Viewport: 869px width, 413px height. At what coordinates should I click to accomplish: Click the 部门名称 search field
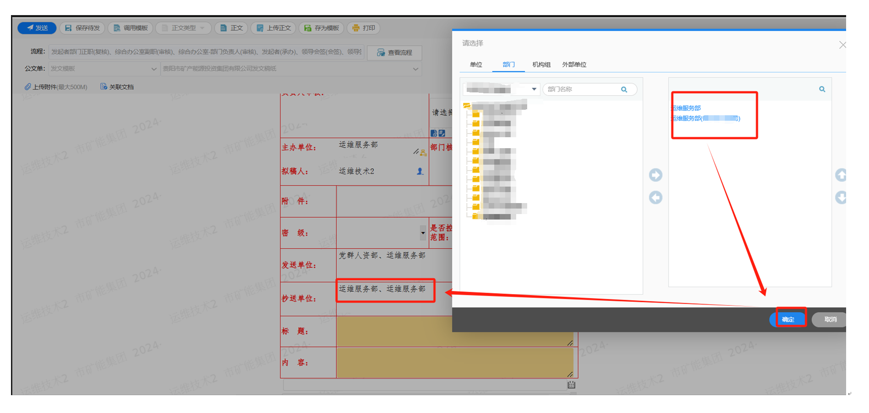pyautogui.click(x=581, y=89)
